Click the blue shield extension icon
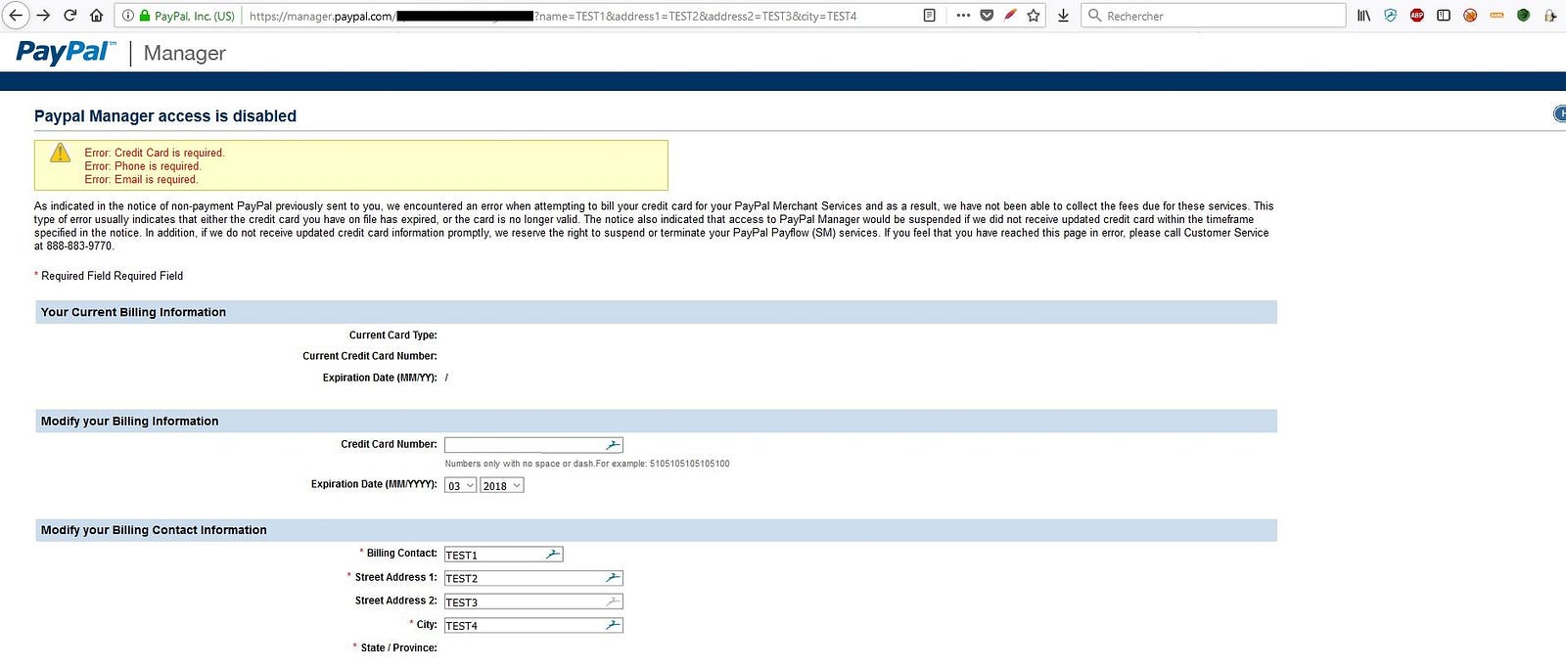This screenshot has width=1566, height=669. tap(1390, 16)
